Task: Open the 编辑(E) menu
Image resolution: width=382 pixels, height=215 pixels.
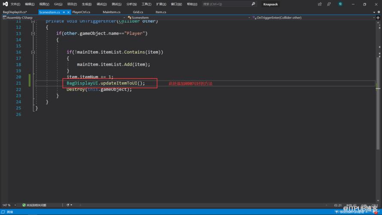Action: [30, 4]
